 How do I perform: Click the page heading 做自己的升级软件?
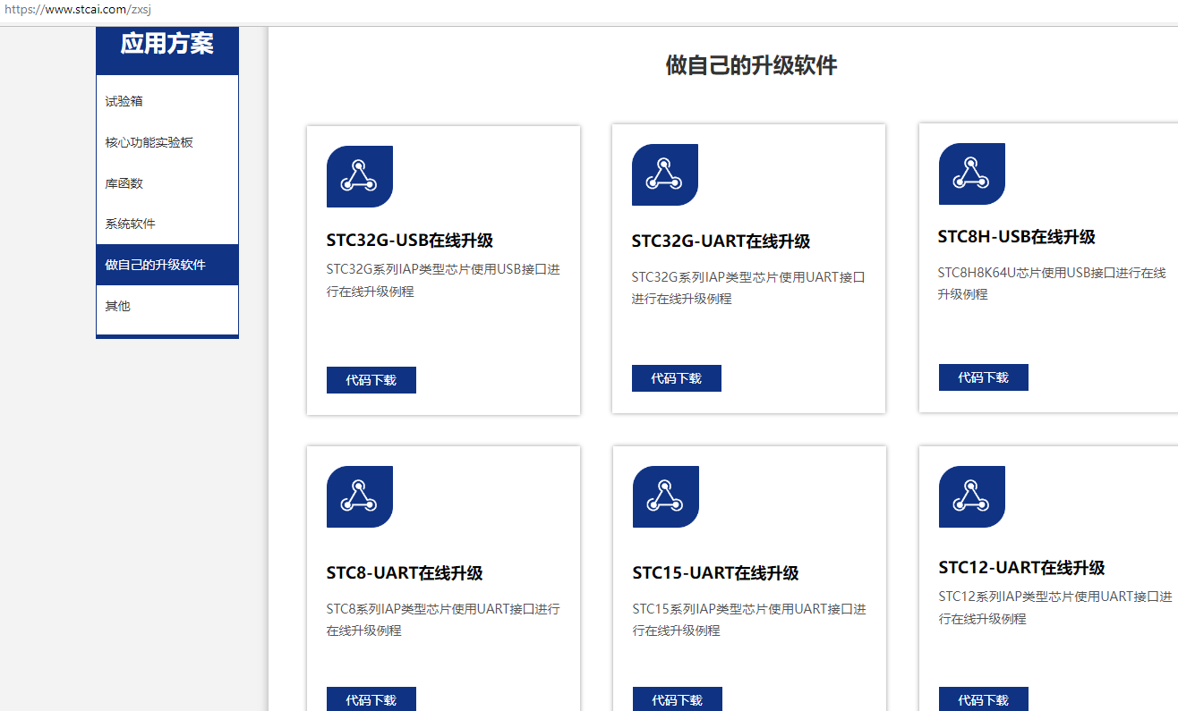[751, 65]
